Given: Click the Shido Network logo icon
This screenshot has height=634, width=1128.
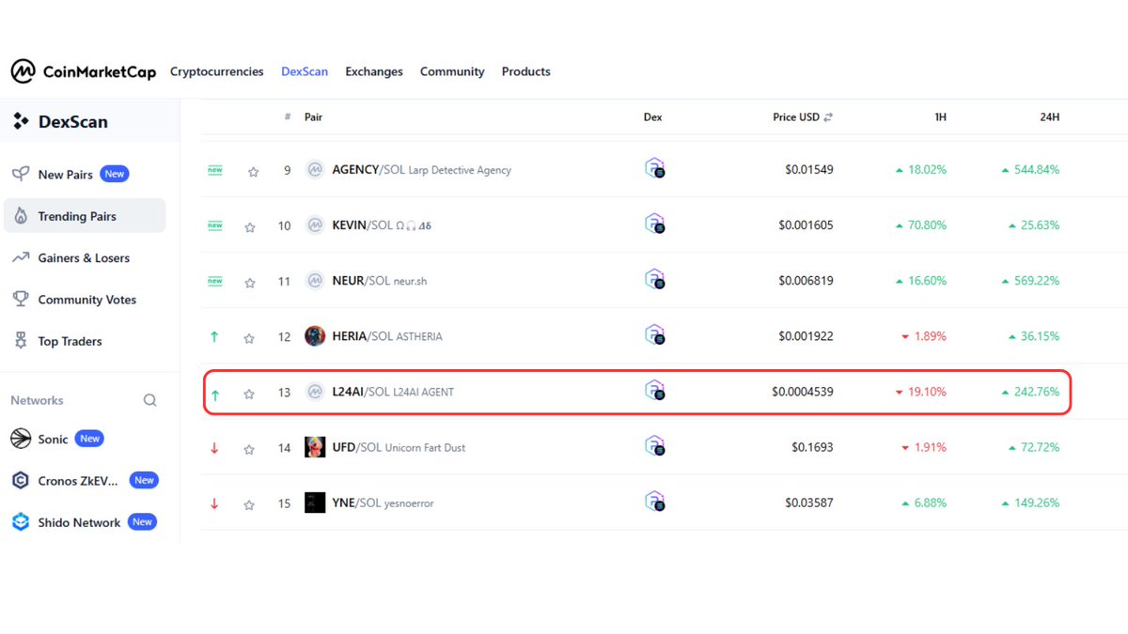Looking at the screenshot, I should [21, 522].
